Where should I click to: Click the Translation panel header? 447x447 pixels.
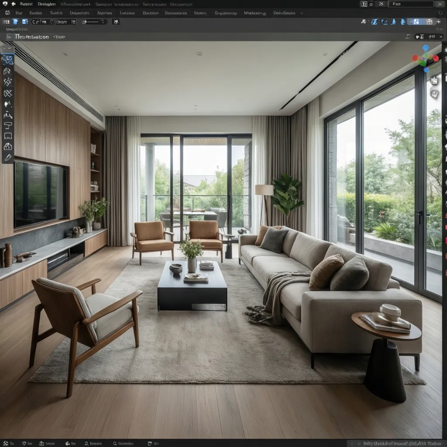(x=31, y=37)
